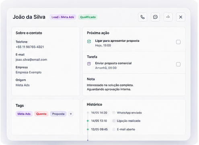Click the icon next to Ligação realizada
The height and width of the screenshot is (145, 199).
114,121
